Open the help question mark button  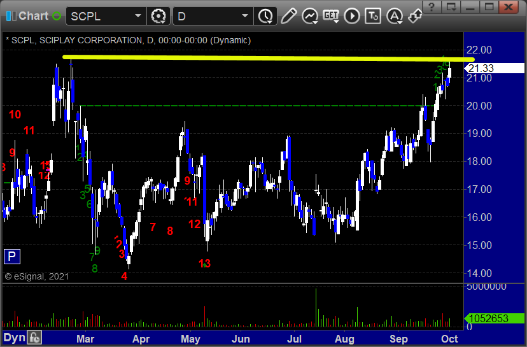(432, 7)
